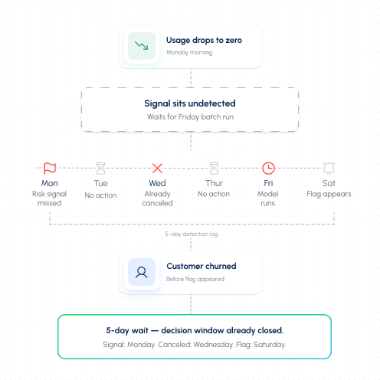The image size is (380, 380).
Task: Click the Sat Flag appears marker text
Action: point(329,194)
